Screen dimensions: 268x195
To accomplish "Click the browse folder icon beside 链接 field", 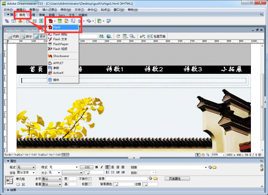I will tap(214, 167).
